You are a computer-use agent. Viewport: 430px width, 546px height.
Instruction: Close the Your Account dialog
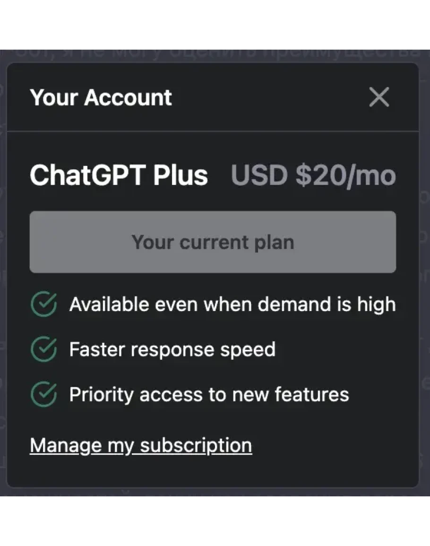(378, 97)
